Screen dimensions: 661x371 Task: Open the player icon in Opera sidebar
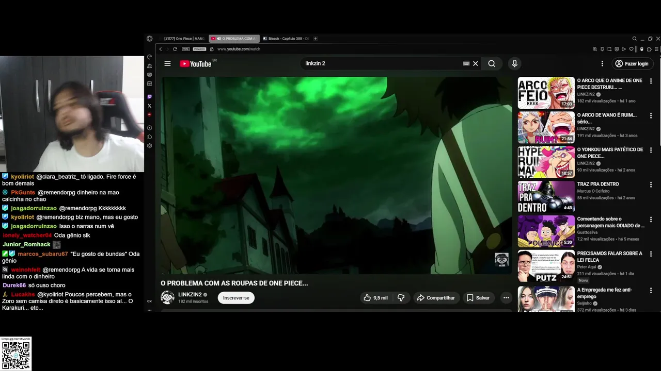pyautogui.click(x=149, y=128)
